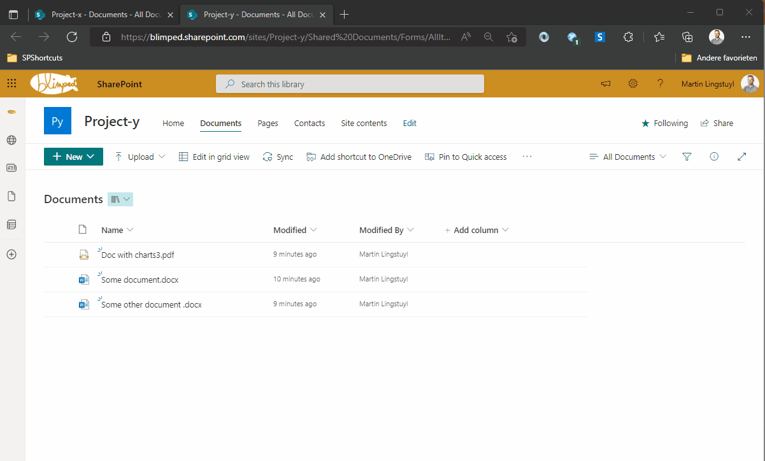This screenshot has width=765, height=461.
Task: Open the SharePoint app launcher waffle
Action: [x=11, y=83]
